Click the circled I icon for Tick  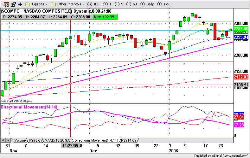click(x=159, y=4)
